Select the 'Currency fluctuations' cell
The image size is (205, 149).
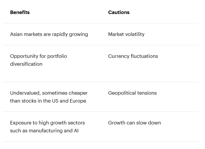tap(133, 56)
